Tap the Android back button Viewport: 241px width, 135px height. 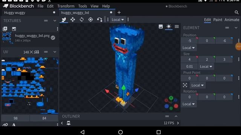point(82,132)
